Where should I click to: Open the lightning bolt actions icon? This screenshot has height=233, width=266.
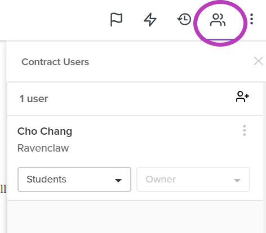click(150, 20)
